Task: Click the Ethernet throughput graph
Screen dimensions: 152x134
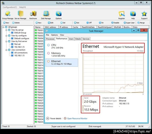Action: [x=113, y=73]
